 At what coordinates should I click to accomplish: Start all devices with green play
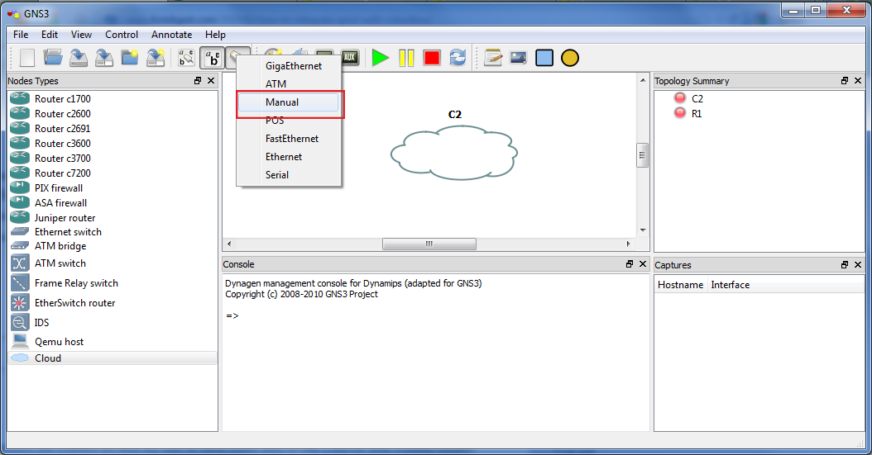[380, 58]
